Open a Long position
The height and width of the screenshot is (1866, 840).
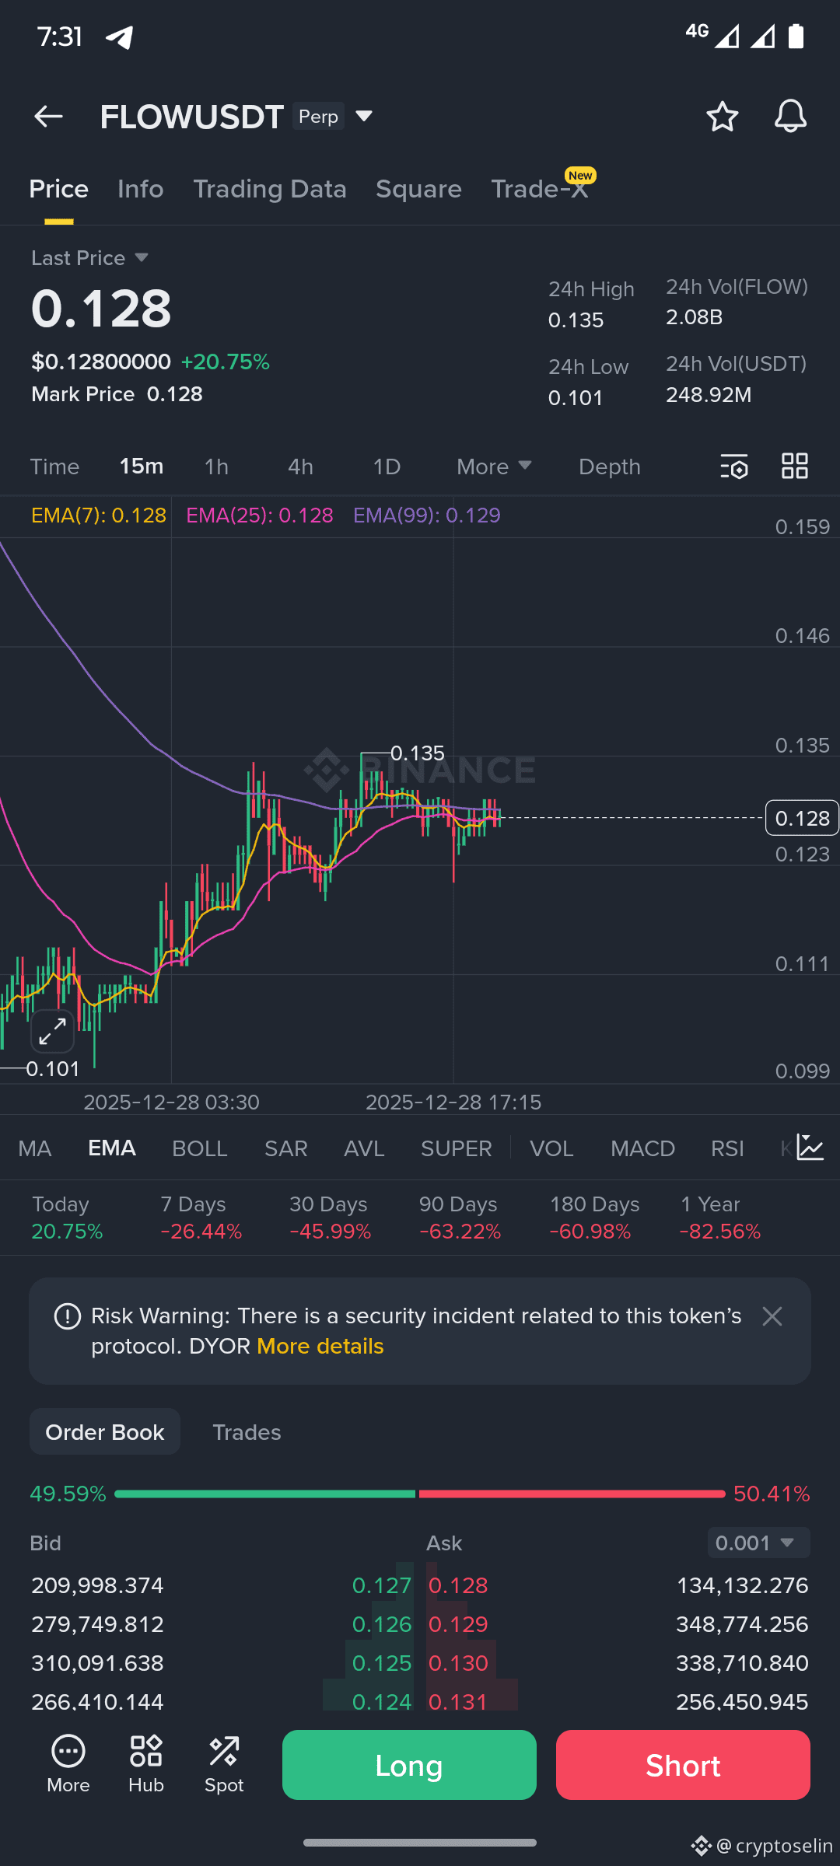click(409, 1765)
